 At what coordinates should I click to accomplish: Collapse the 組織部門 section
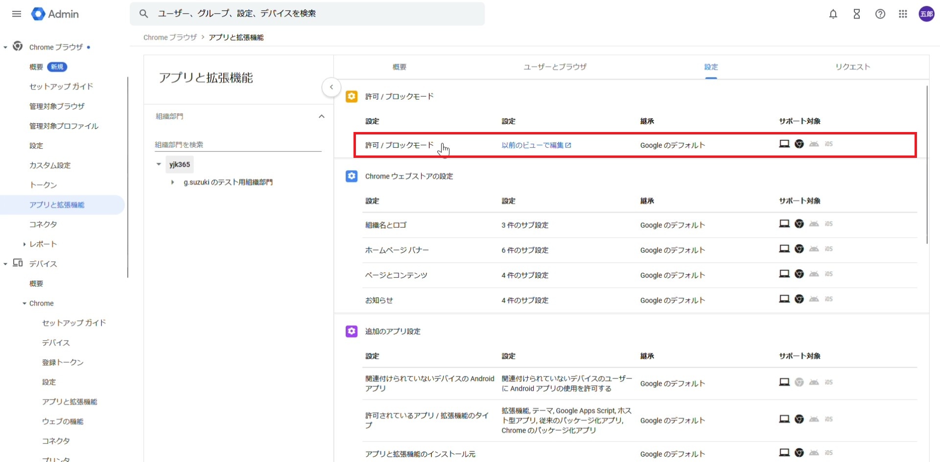[x=321, y=116]
